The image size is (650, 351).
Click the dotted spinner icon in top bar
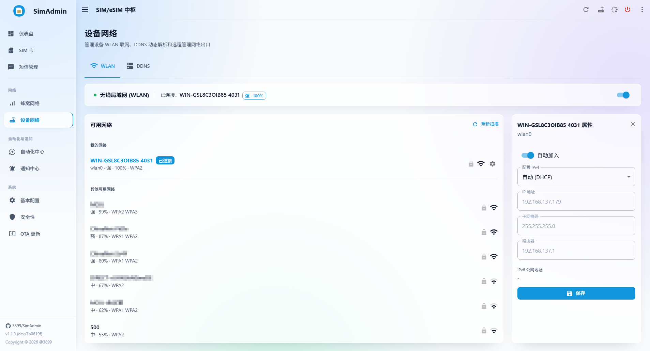point(614,10)
